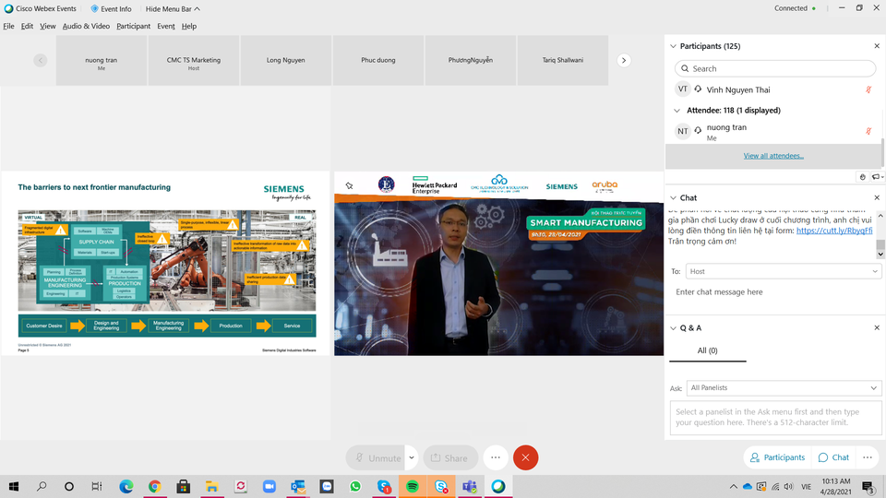
Task: Click the pin icon on the speaker video
Action: tap(349, 185)
